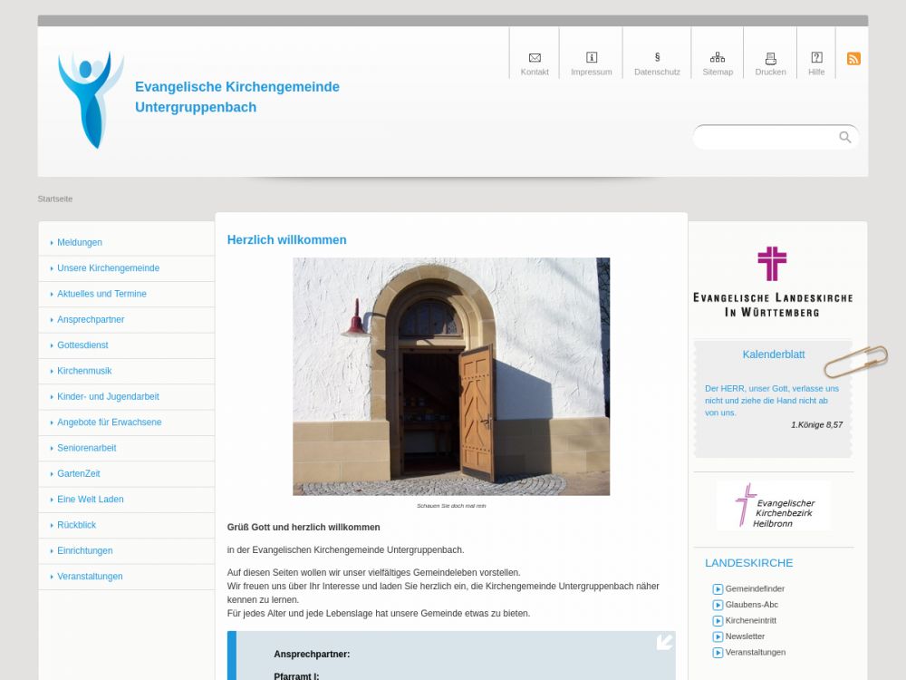
Task: Follow the Glaubens-Abc link
Action: (751, 605)
